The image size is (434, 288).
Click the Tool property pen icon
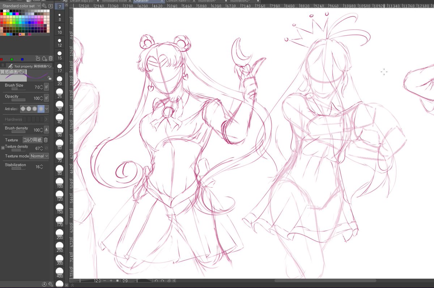click(10, 66)
